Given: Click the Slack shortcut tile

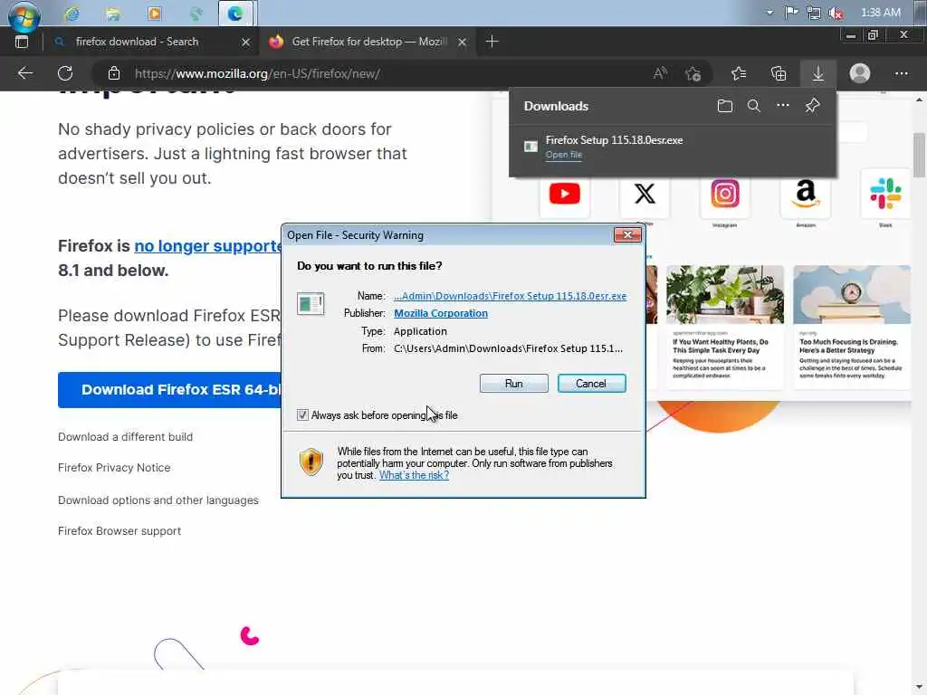Looking at the screenshot, I should click(885, 194).
